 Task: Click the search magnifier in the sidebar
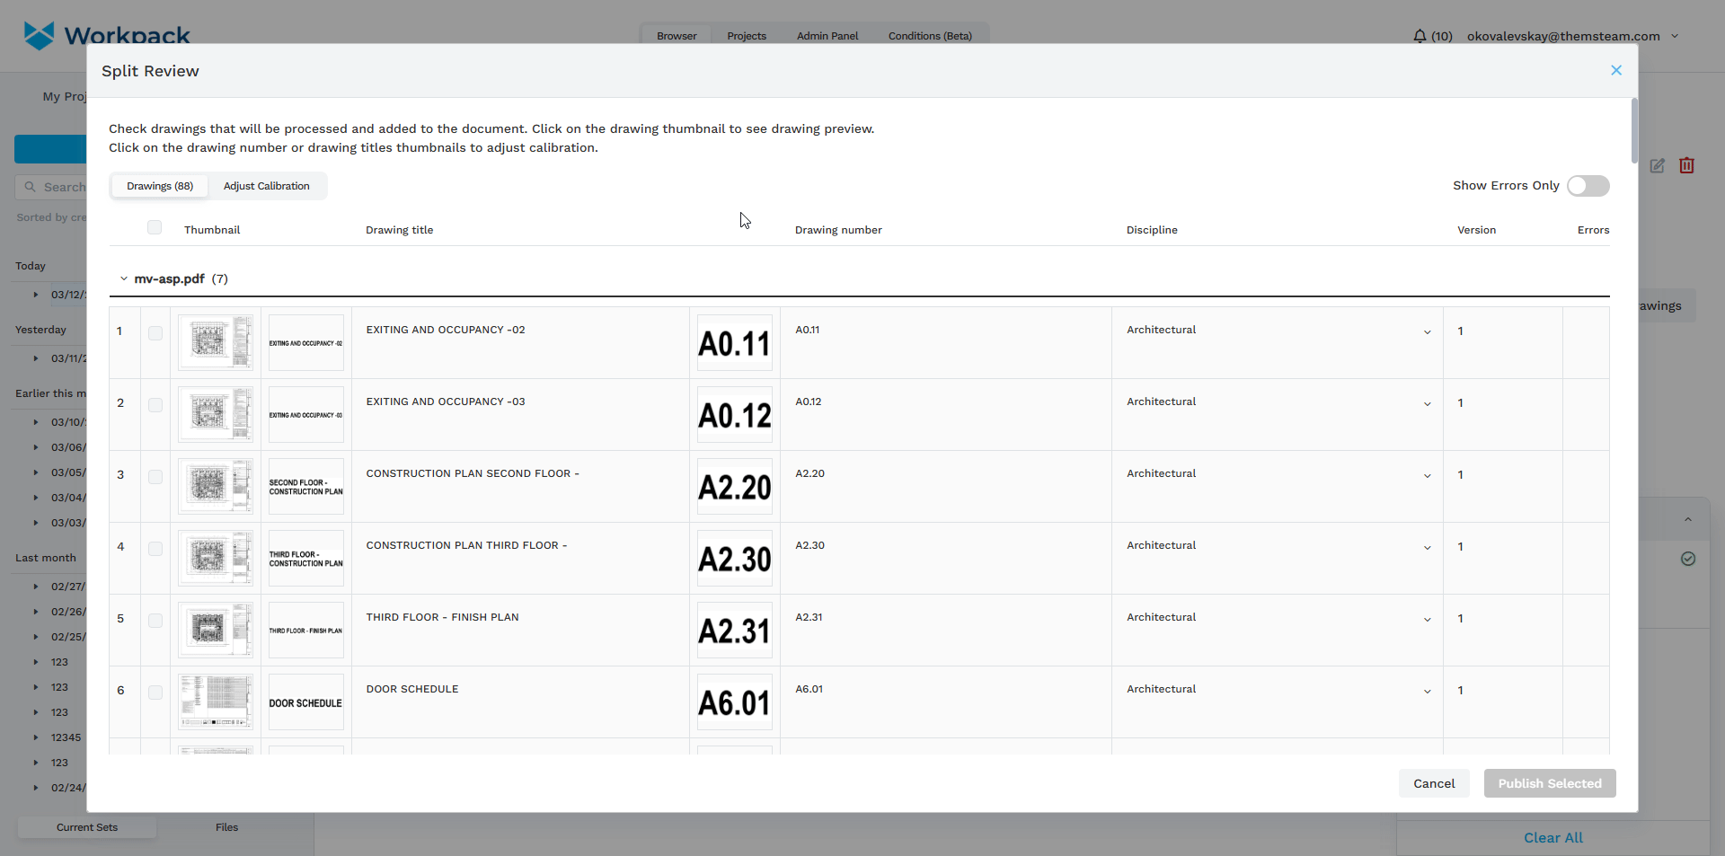[32, 187]
